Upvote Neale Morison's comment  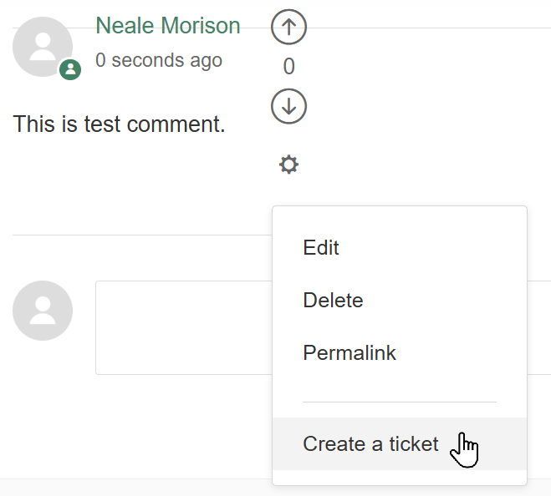click(288, 27)
